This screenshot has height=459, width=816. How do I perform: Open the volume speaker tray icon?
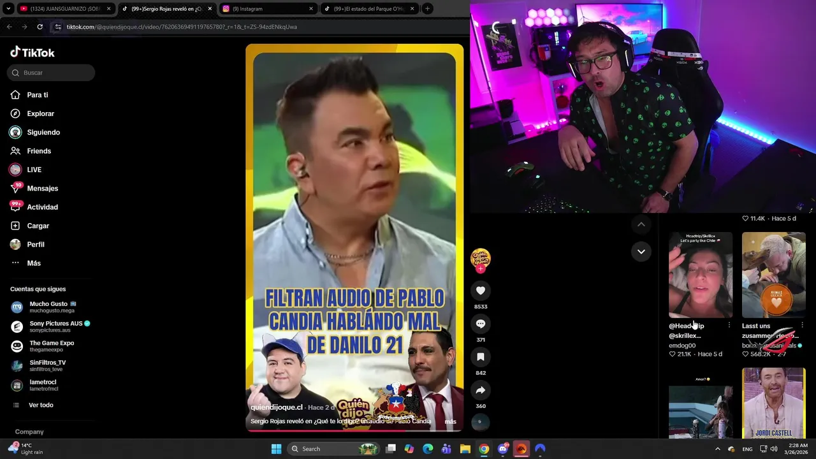pos(773,449)
